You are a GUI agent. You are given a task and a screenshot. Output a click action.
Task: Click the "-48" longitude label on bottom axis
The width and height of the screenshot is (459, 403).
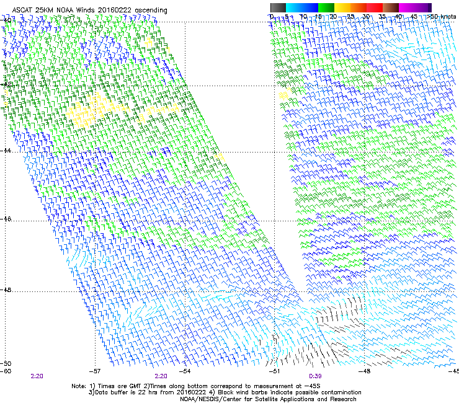pos(365,371)
